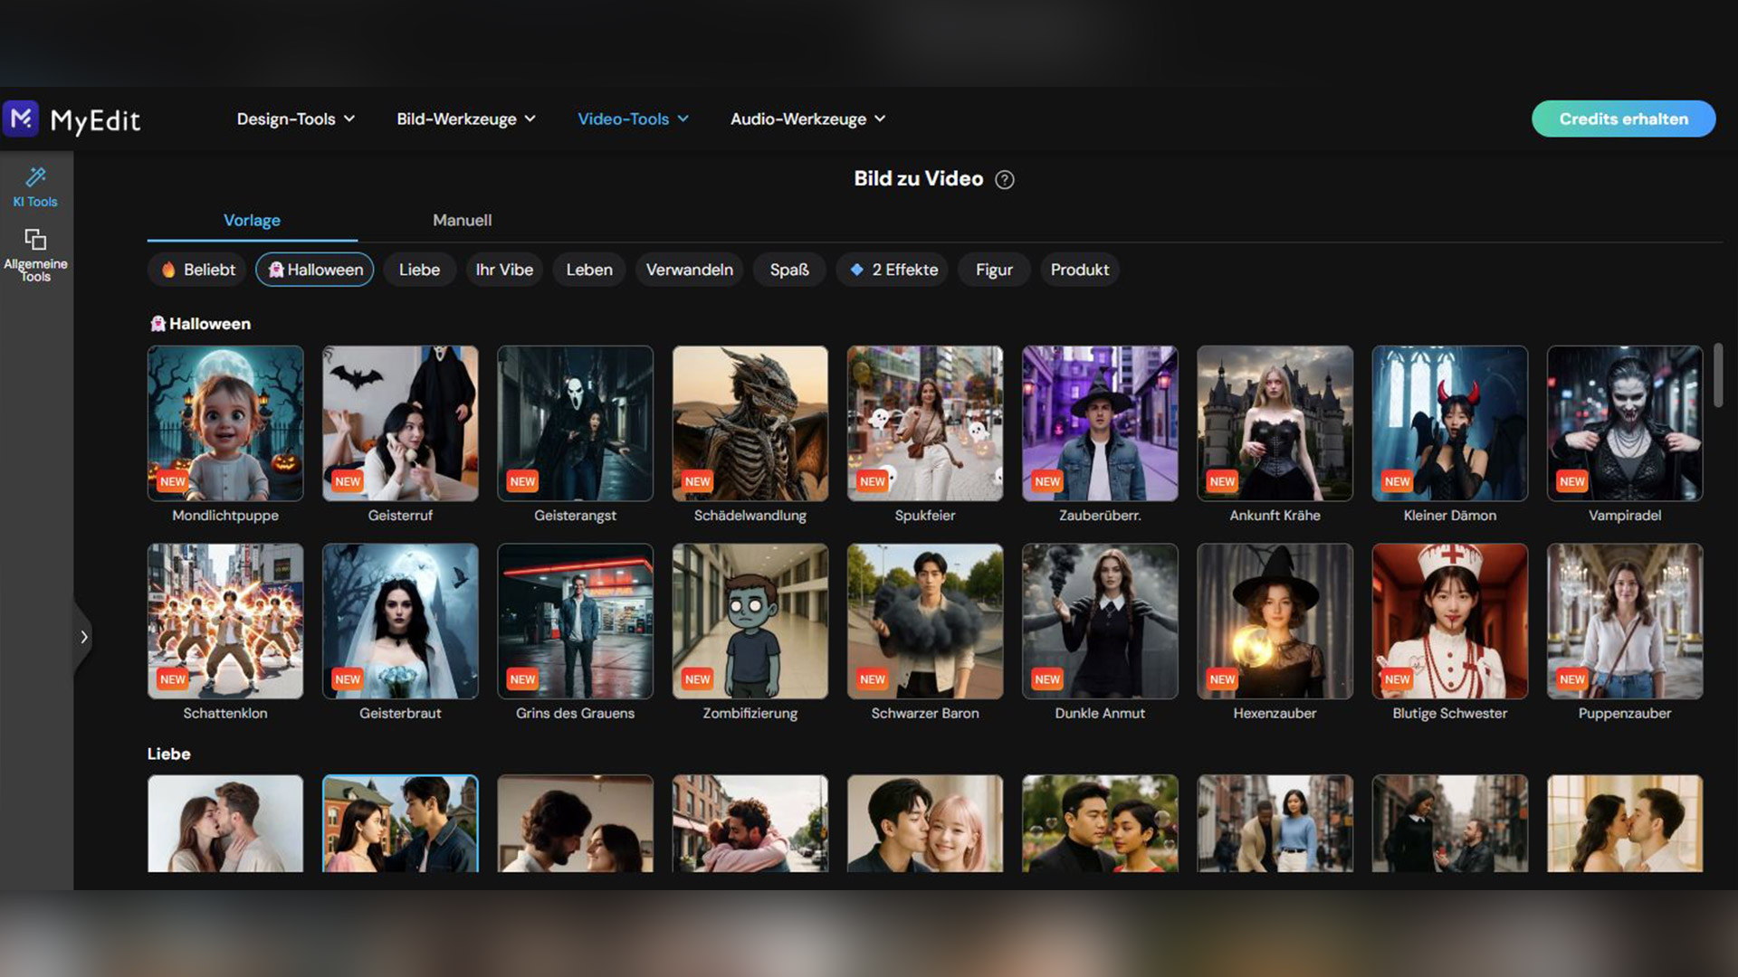Click the help question mark icon
Screen dimensions: 1738x977
(x=1004, y=180)
